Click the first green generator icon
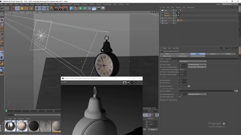The image size is (241, 135). 80,8
